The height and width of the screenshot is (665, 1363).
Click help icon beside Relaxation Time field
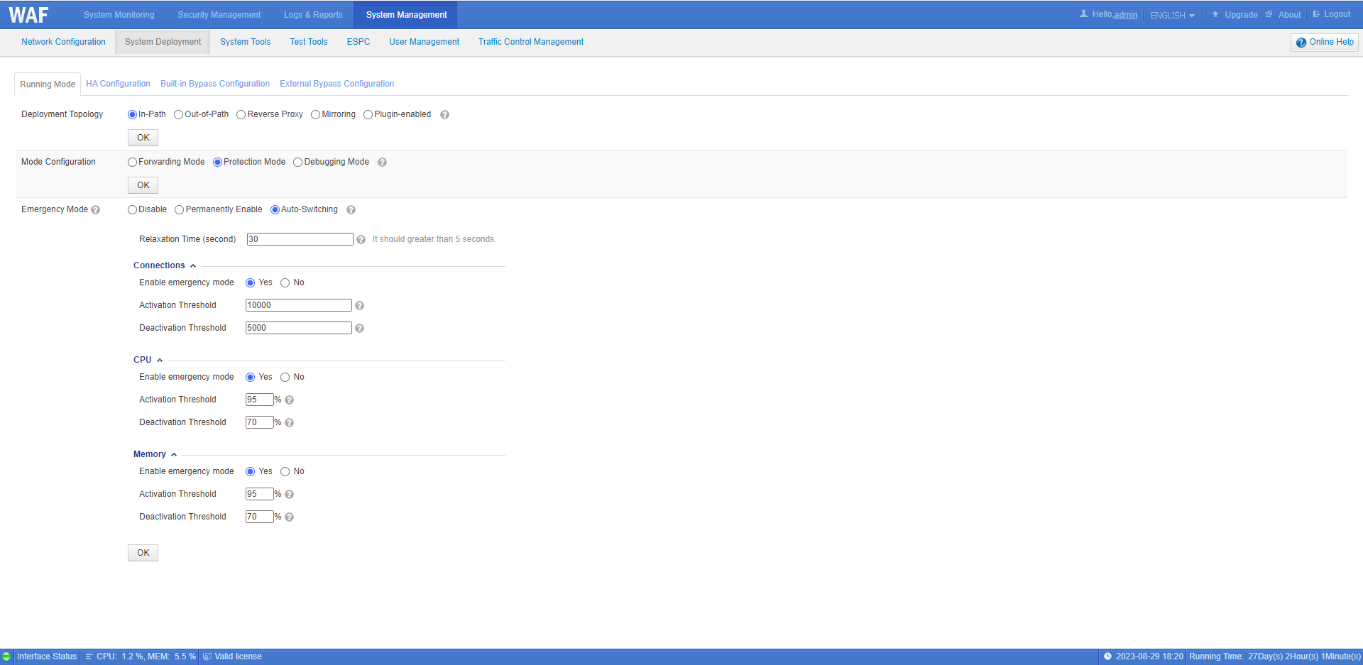tap(361, 240)
